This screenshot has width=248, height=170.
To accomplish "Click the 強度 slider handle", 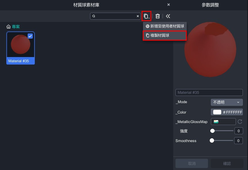I will coord(213,131).
